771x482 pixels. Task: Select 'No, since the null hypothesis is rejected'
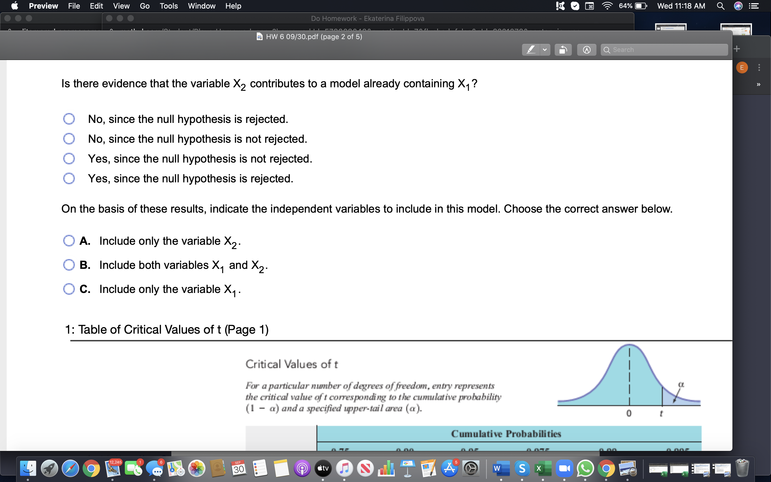point(69,119)
